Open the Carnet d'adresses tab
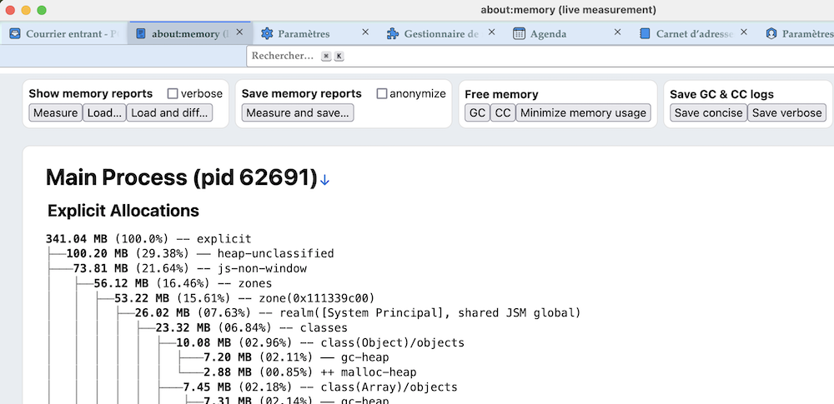 [x=694, y=34]
